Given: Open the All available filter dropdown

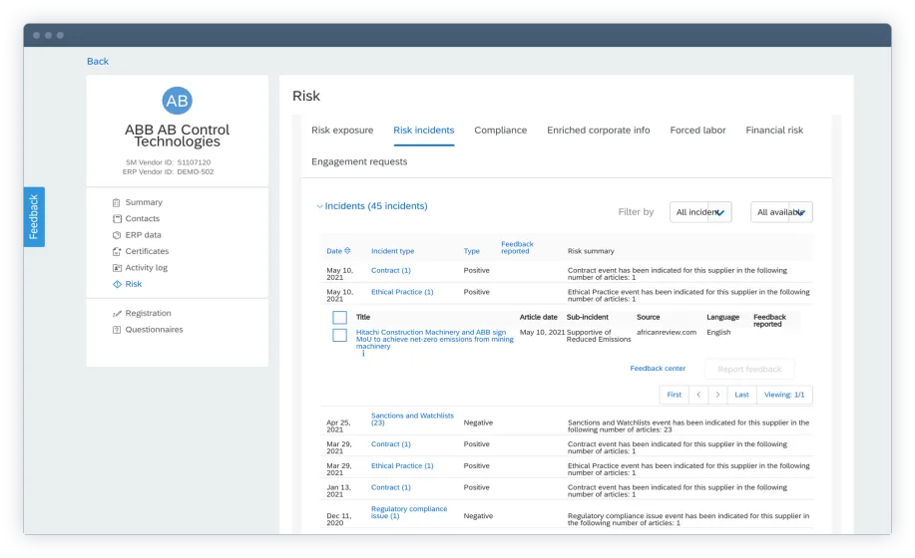Looking at the screenshot, I should pos(781,212).
